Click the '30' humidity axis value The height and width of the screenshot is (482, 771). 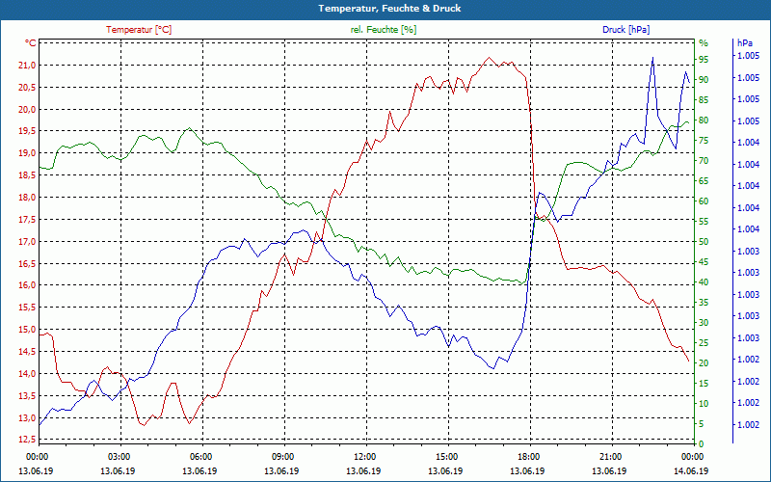pyautogui.click(x=704, y=323)
